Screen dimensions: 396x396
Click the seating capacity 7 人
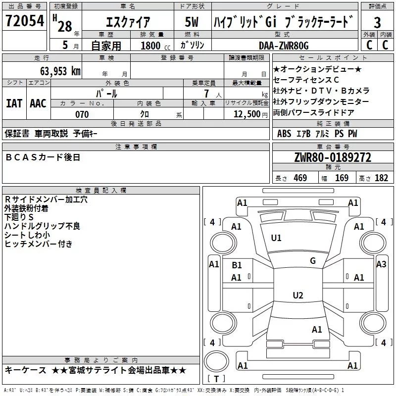coord(213,94)
